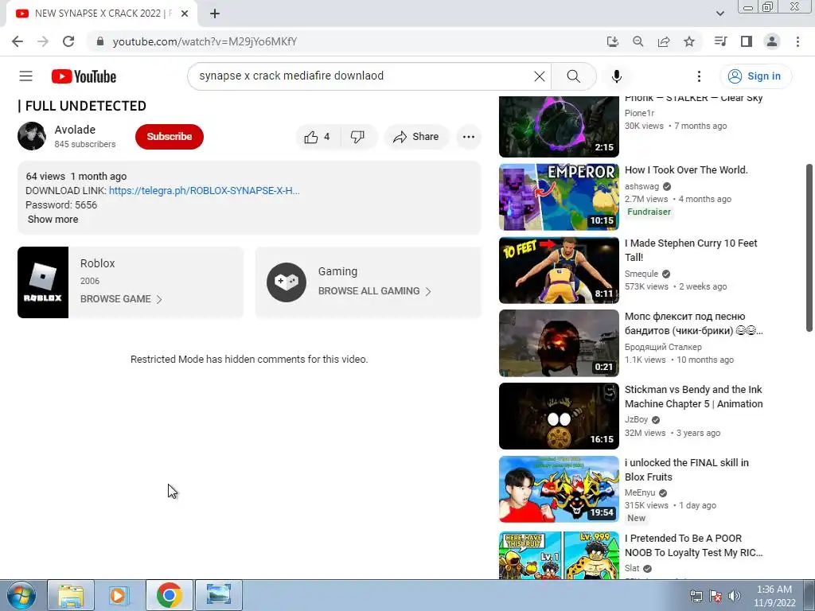The height and width of the screenshot is (611, 815).
Task: Open the YouTube guide hamburger menu
Action: (26, 76)
